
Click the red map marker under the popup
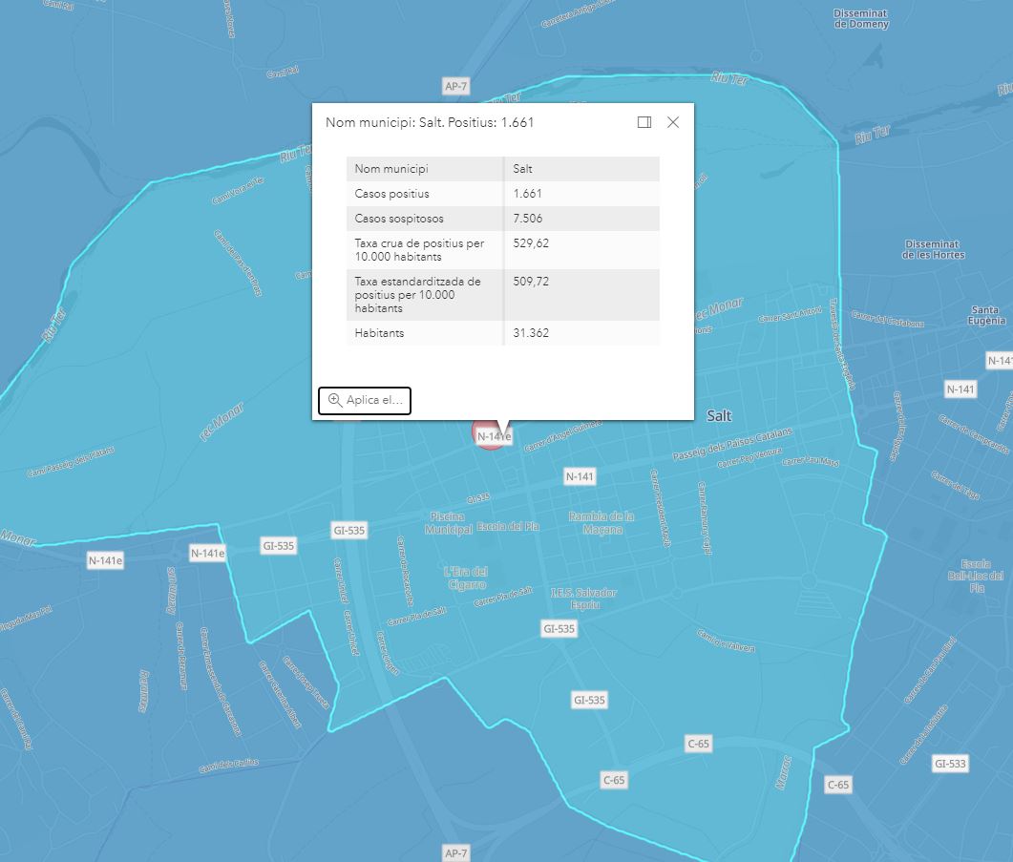click(x=489, y=435)
